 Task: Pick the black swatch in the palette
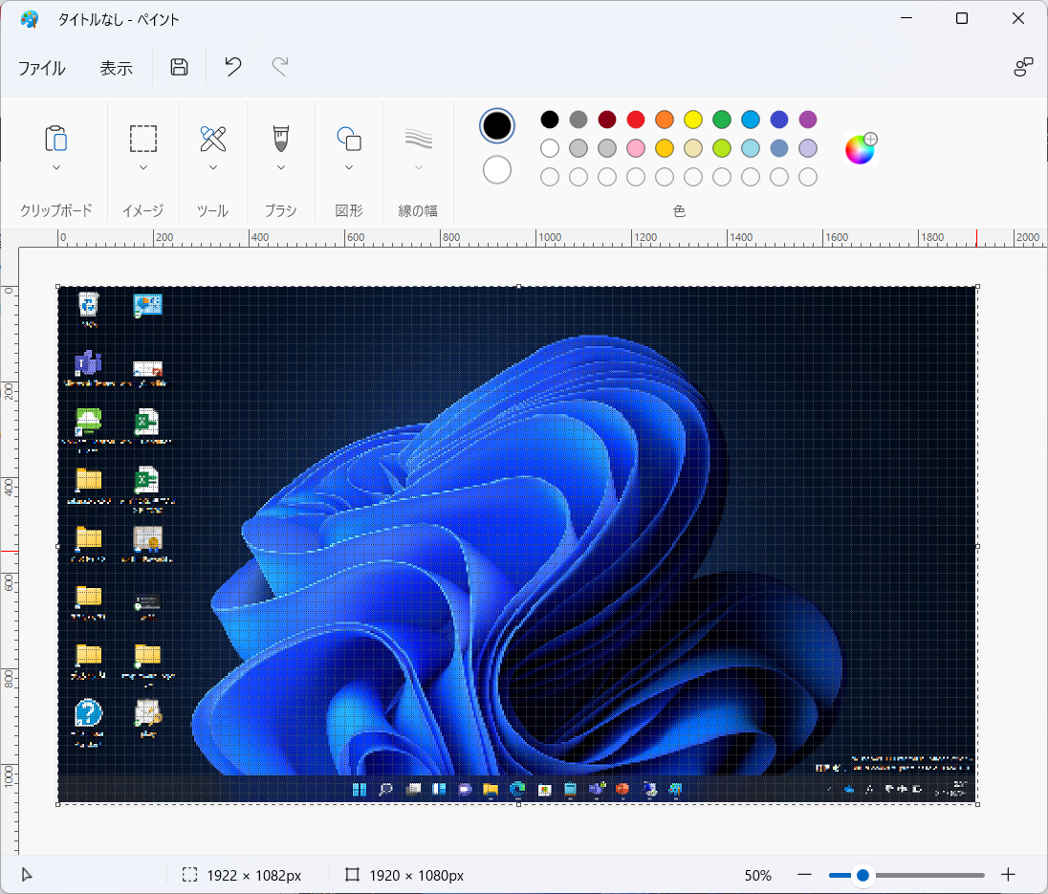[x=550, y=120]
